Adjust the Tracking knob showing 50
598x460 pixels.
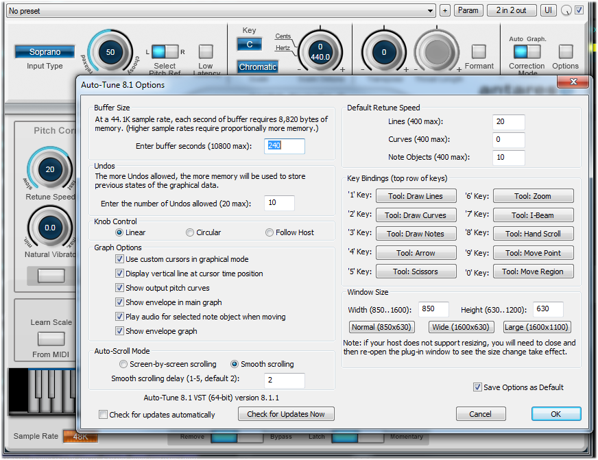click(110, 52)
